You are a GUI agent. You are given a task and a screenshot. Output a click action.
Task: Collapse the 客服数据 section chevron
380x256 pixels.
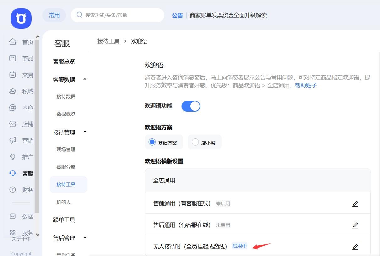[85, 79]
